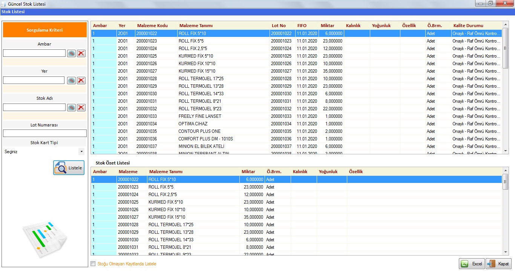Click upper grid row ROLL TERMOJEL 9*23
Viewport: 515px width, 274px height.
tap(296, 109)
